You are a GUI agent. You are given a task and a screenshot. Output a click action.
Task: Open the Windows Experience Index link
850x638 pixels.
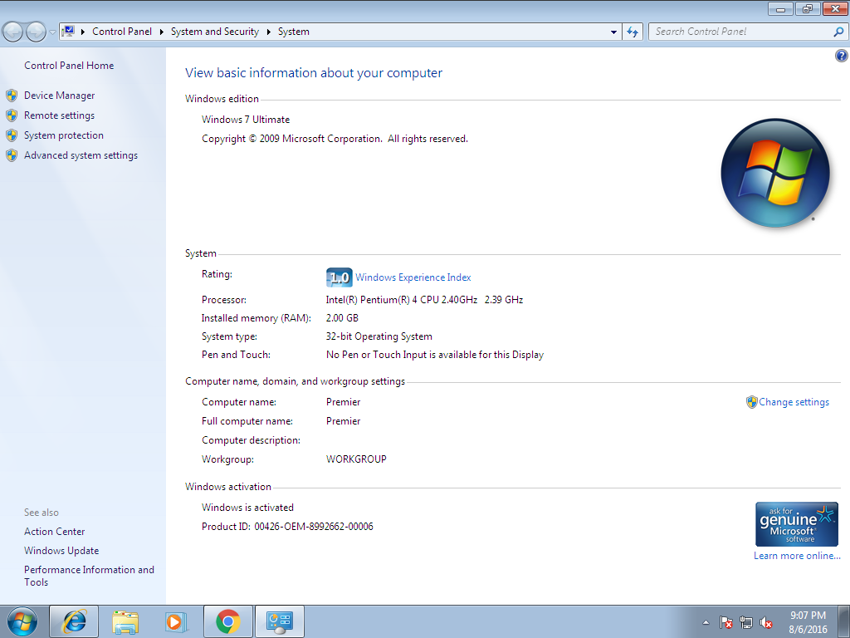413,277
